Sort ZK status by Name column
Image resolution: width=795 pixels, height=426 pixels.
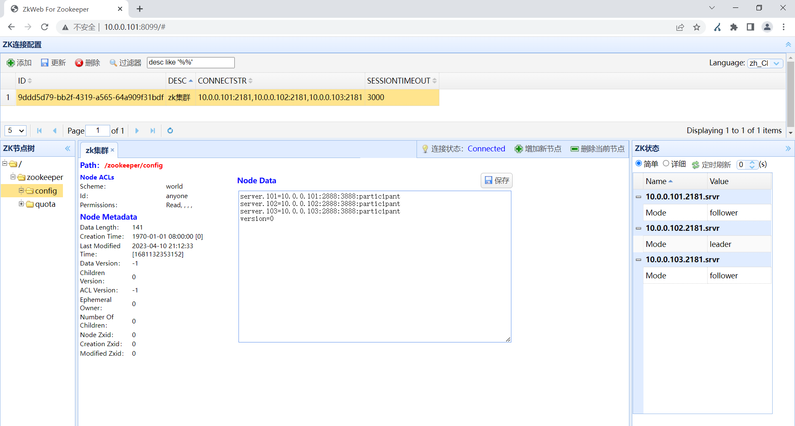[x=675, y=181]
